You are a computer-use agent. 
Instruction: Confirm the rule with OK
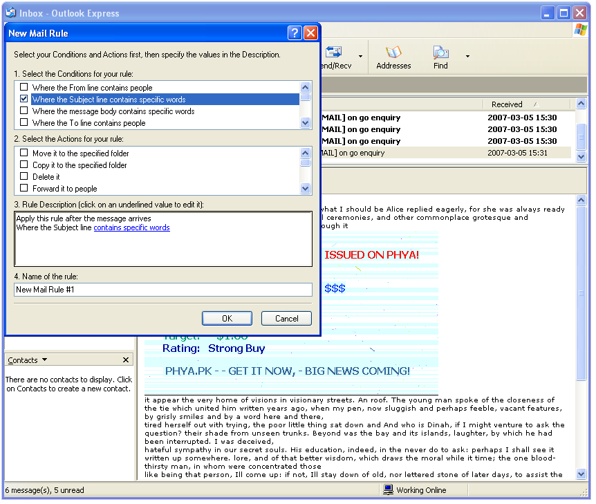click(227, 319)
